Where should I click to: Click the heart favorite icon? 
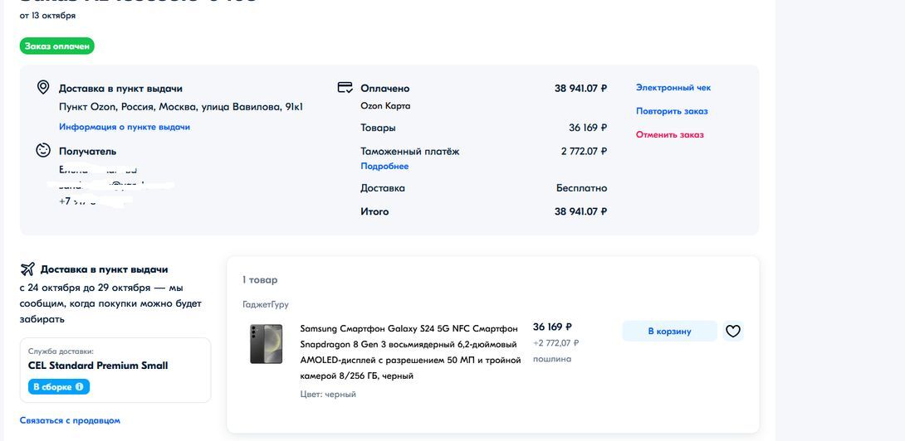pyautogui.click(x=732, y=331)
